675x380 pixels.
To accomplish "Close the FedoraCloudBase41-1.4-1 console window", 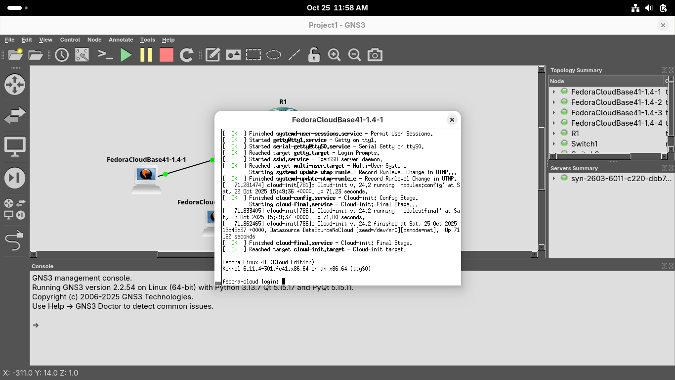I will point(452,120).
